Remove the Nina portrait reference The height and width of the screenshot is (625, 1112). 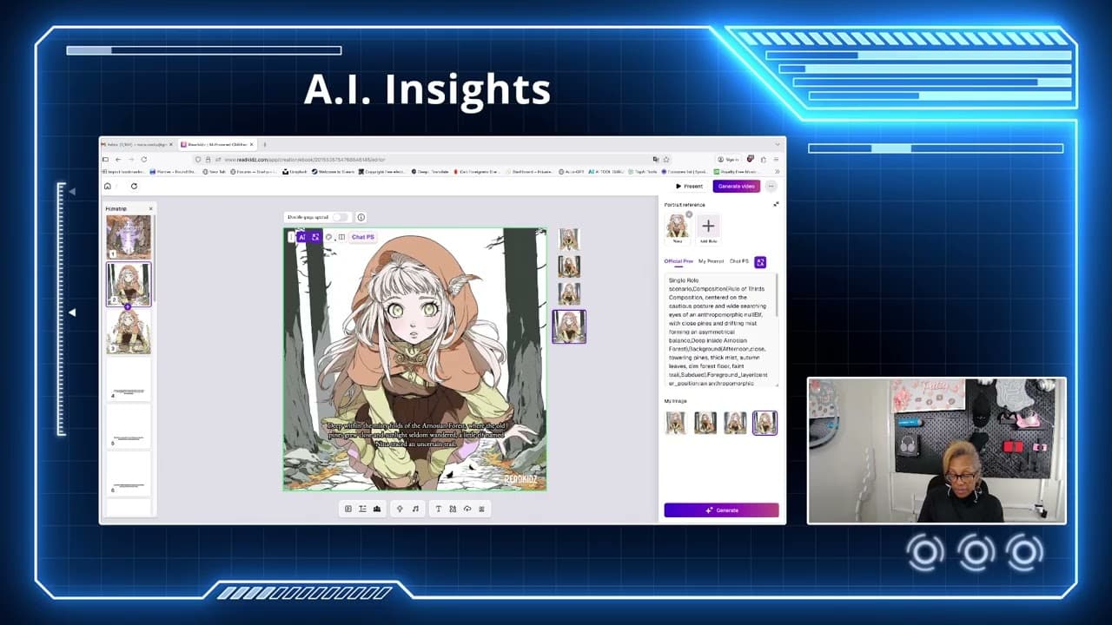[689, 214]
